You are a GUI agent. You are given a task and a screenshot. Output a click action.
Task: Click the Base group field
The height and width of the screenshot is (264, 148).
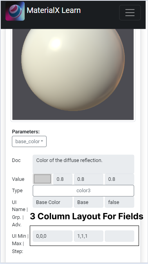click(x=89, y=202)
